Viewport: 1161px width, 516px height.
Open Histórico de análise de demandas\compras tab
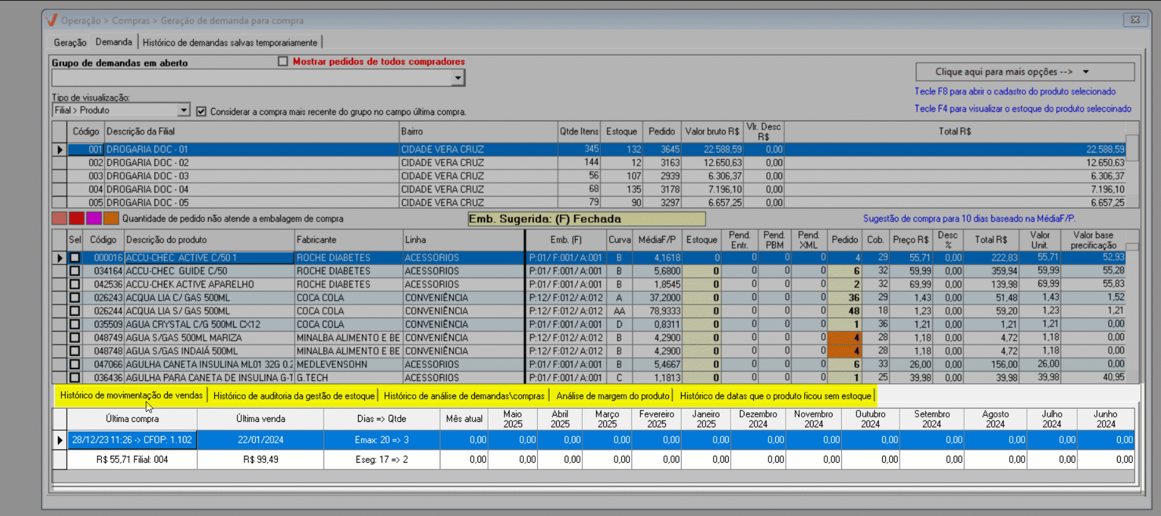464,396
